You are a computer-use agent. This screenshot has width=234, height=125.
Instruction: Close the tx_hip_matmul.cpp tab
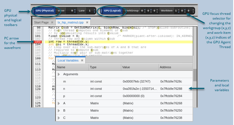87,22
